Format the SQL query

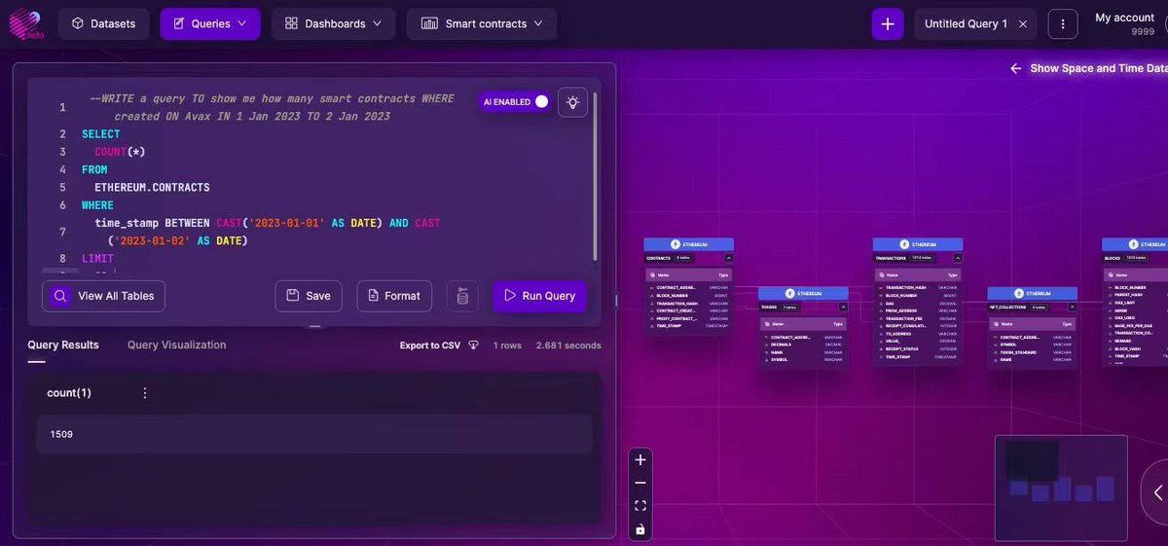[394, 296]
